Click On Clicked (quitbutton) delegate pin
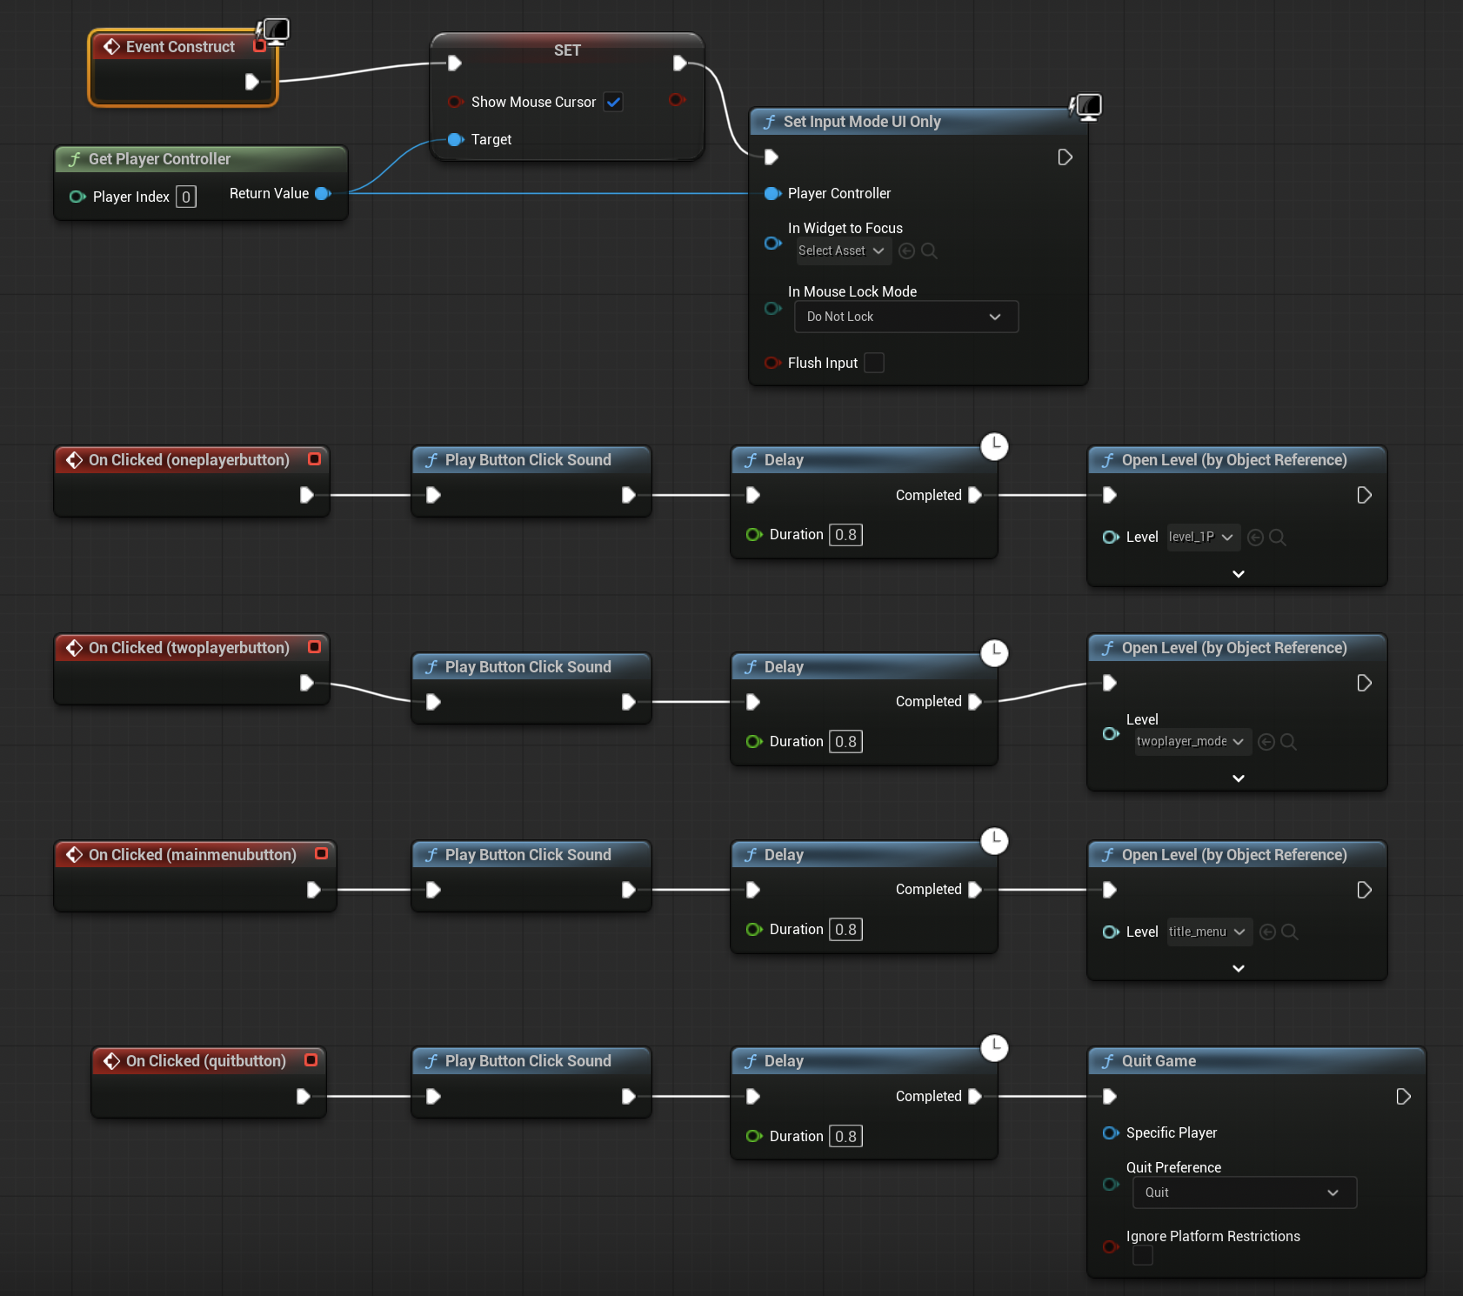1463x1296 pixels. coord(311,1059)
